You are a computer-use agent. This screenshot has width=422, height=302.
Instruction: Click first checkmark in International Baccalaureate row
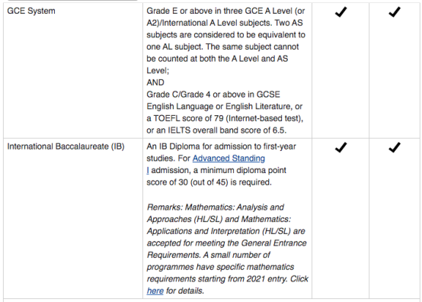340,148
